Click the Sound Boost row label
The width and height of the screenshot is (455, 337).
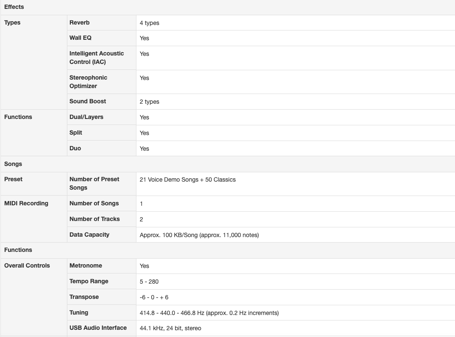coord(88,101)
